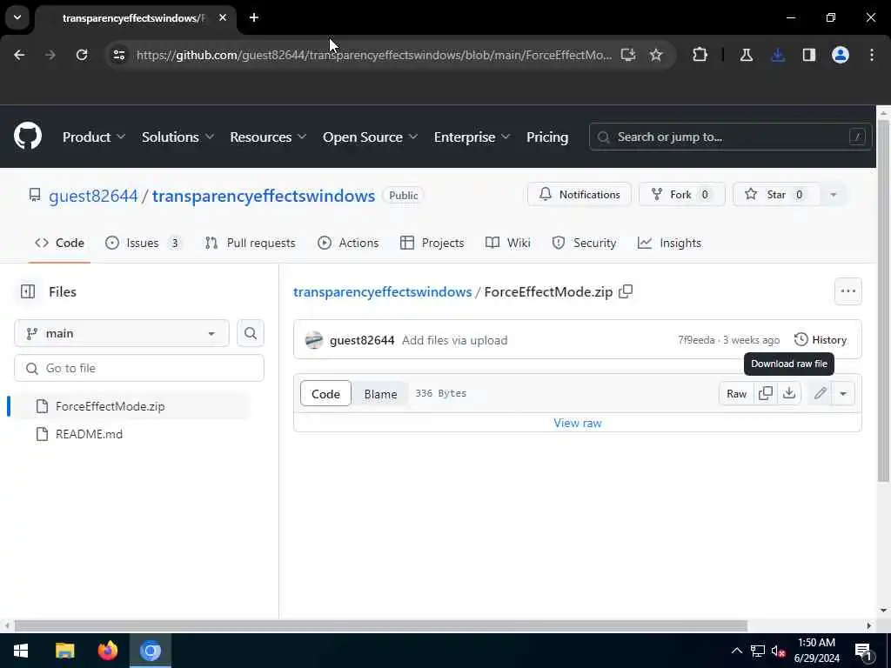
Task: Switch to the Issues tab
Action: (x=144, y=243)
